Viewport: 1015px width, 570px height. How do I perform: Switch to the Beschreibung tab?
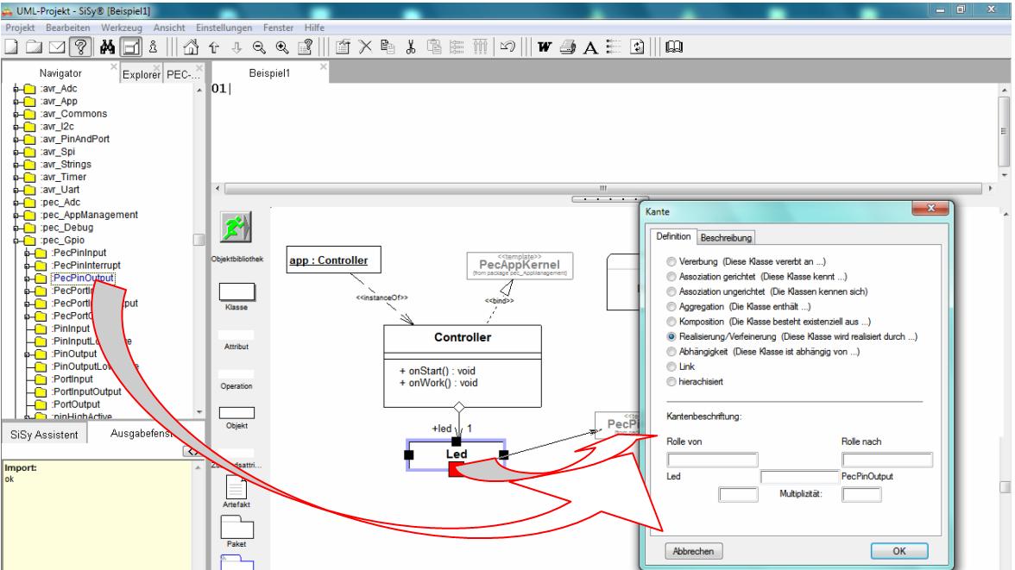coord(726,237)
